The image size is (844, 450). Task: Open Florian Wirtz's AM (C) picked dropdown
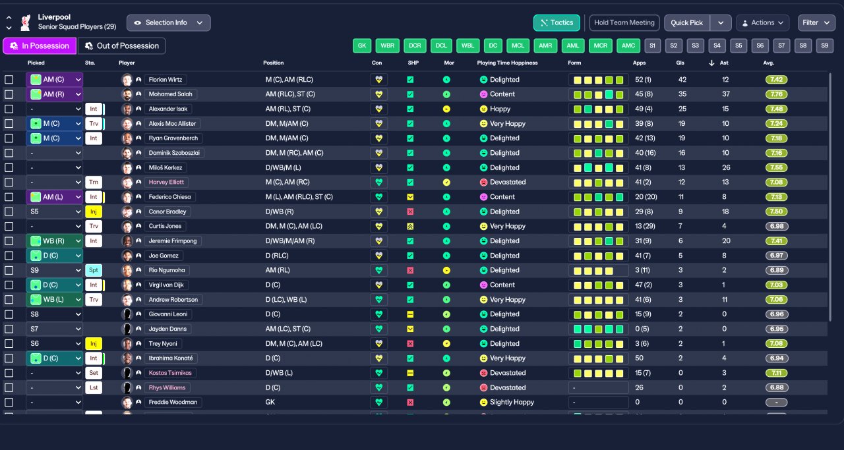pyautogui.click(x=55, y=80)
